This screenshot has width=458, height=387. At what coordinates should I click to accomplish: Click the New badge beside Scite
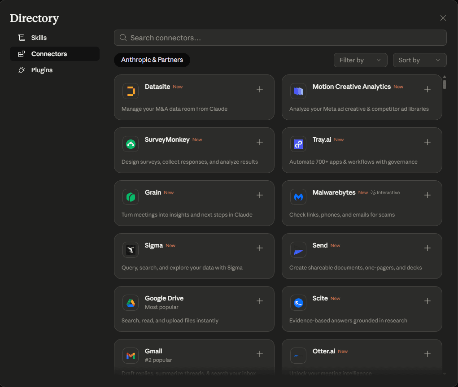click(x=336, y=299)
